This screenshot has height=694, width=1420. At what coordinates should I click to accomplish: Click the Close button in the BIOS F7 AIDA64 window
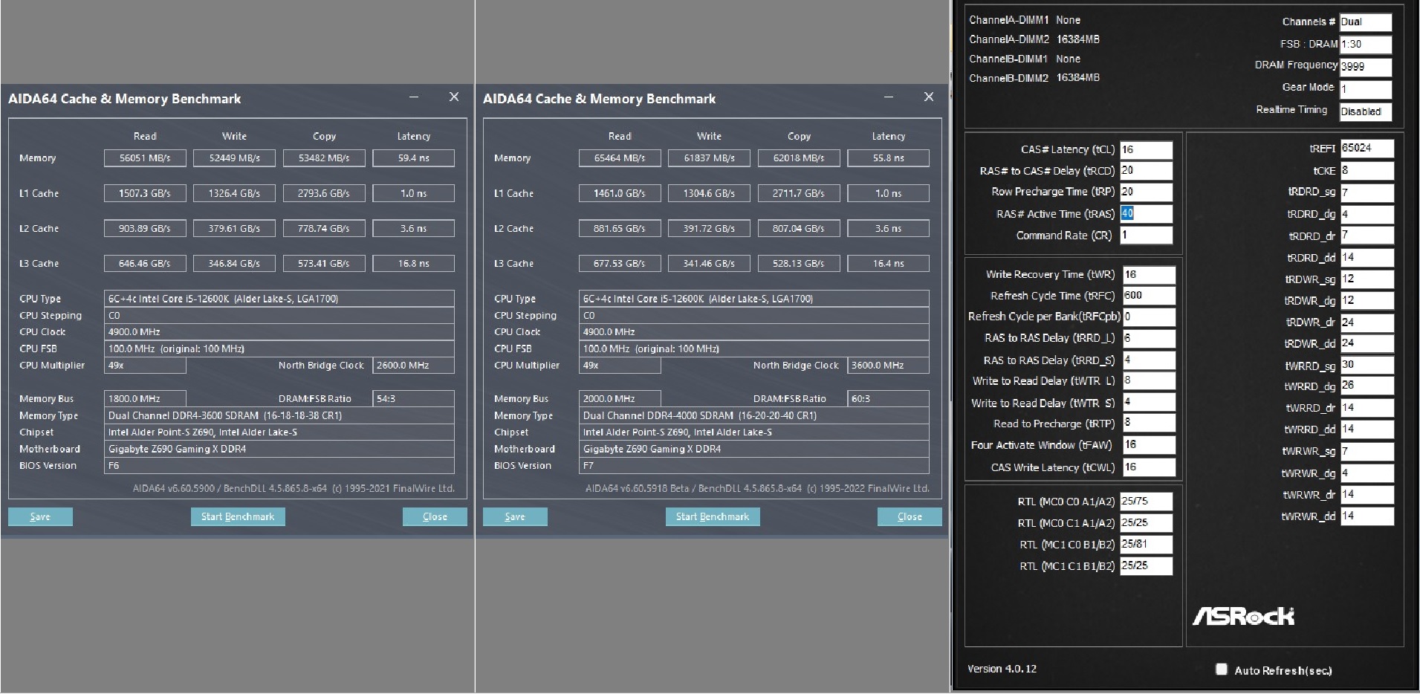(910, 516)
